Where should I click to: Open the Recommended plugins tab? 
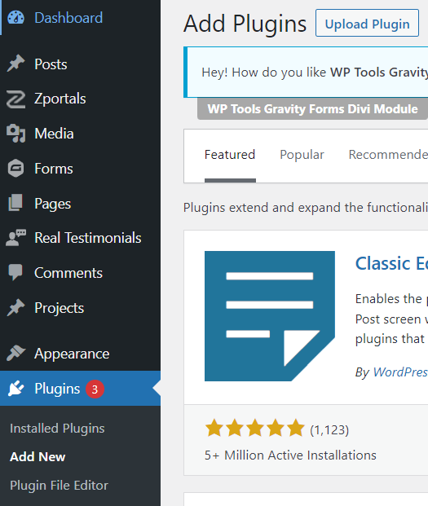388,155
